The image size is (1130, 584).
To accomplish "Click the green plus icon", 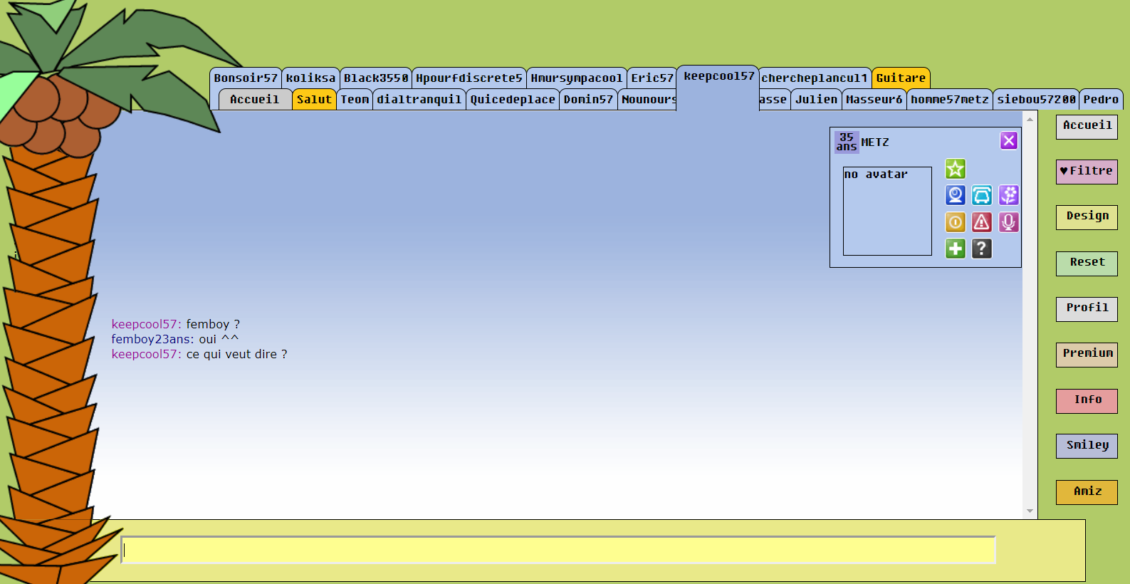I will click(x=955, y=249).
